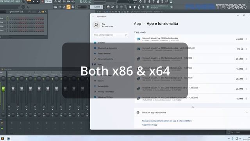The height and width of the screenshot is (141, 250).
Task: Toggle the orange pattern/song mode switch
Action: point(29,1)
